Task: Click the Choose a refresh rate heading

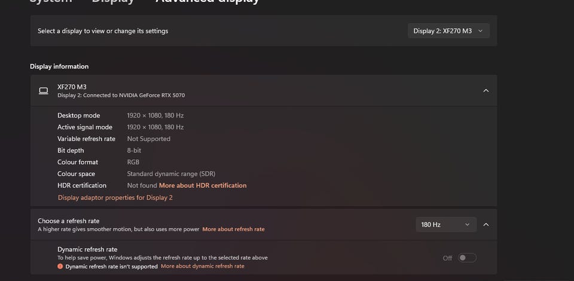Action: 69,221
